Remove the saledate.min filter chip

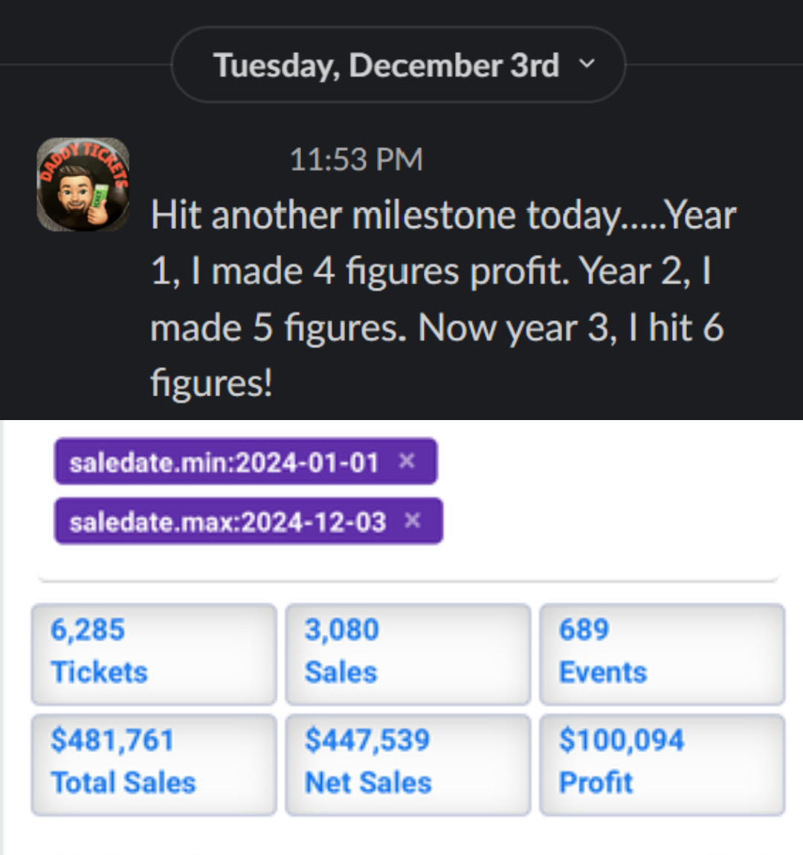click(x=407, y=462)
